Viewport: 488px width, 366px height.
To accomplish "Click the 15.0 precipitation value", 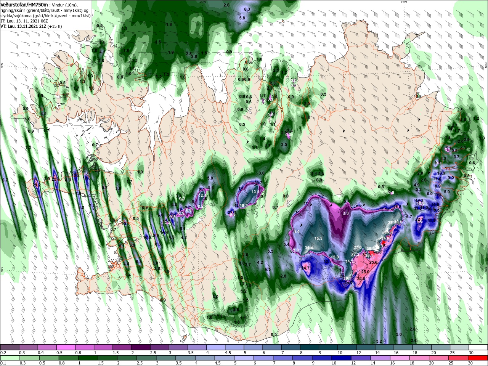I will click(x=335, y=257).
